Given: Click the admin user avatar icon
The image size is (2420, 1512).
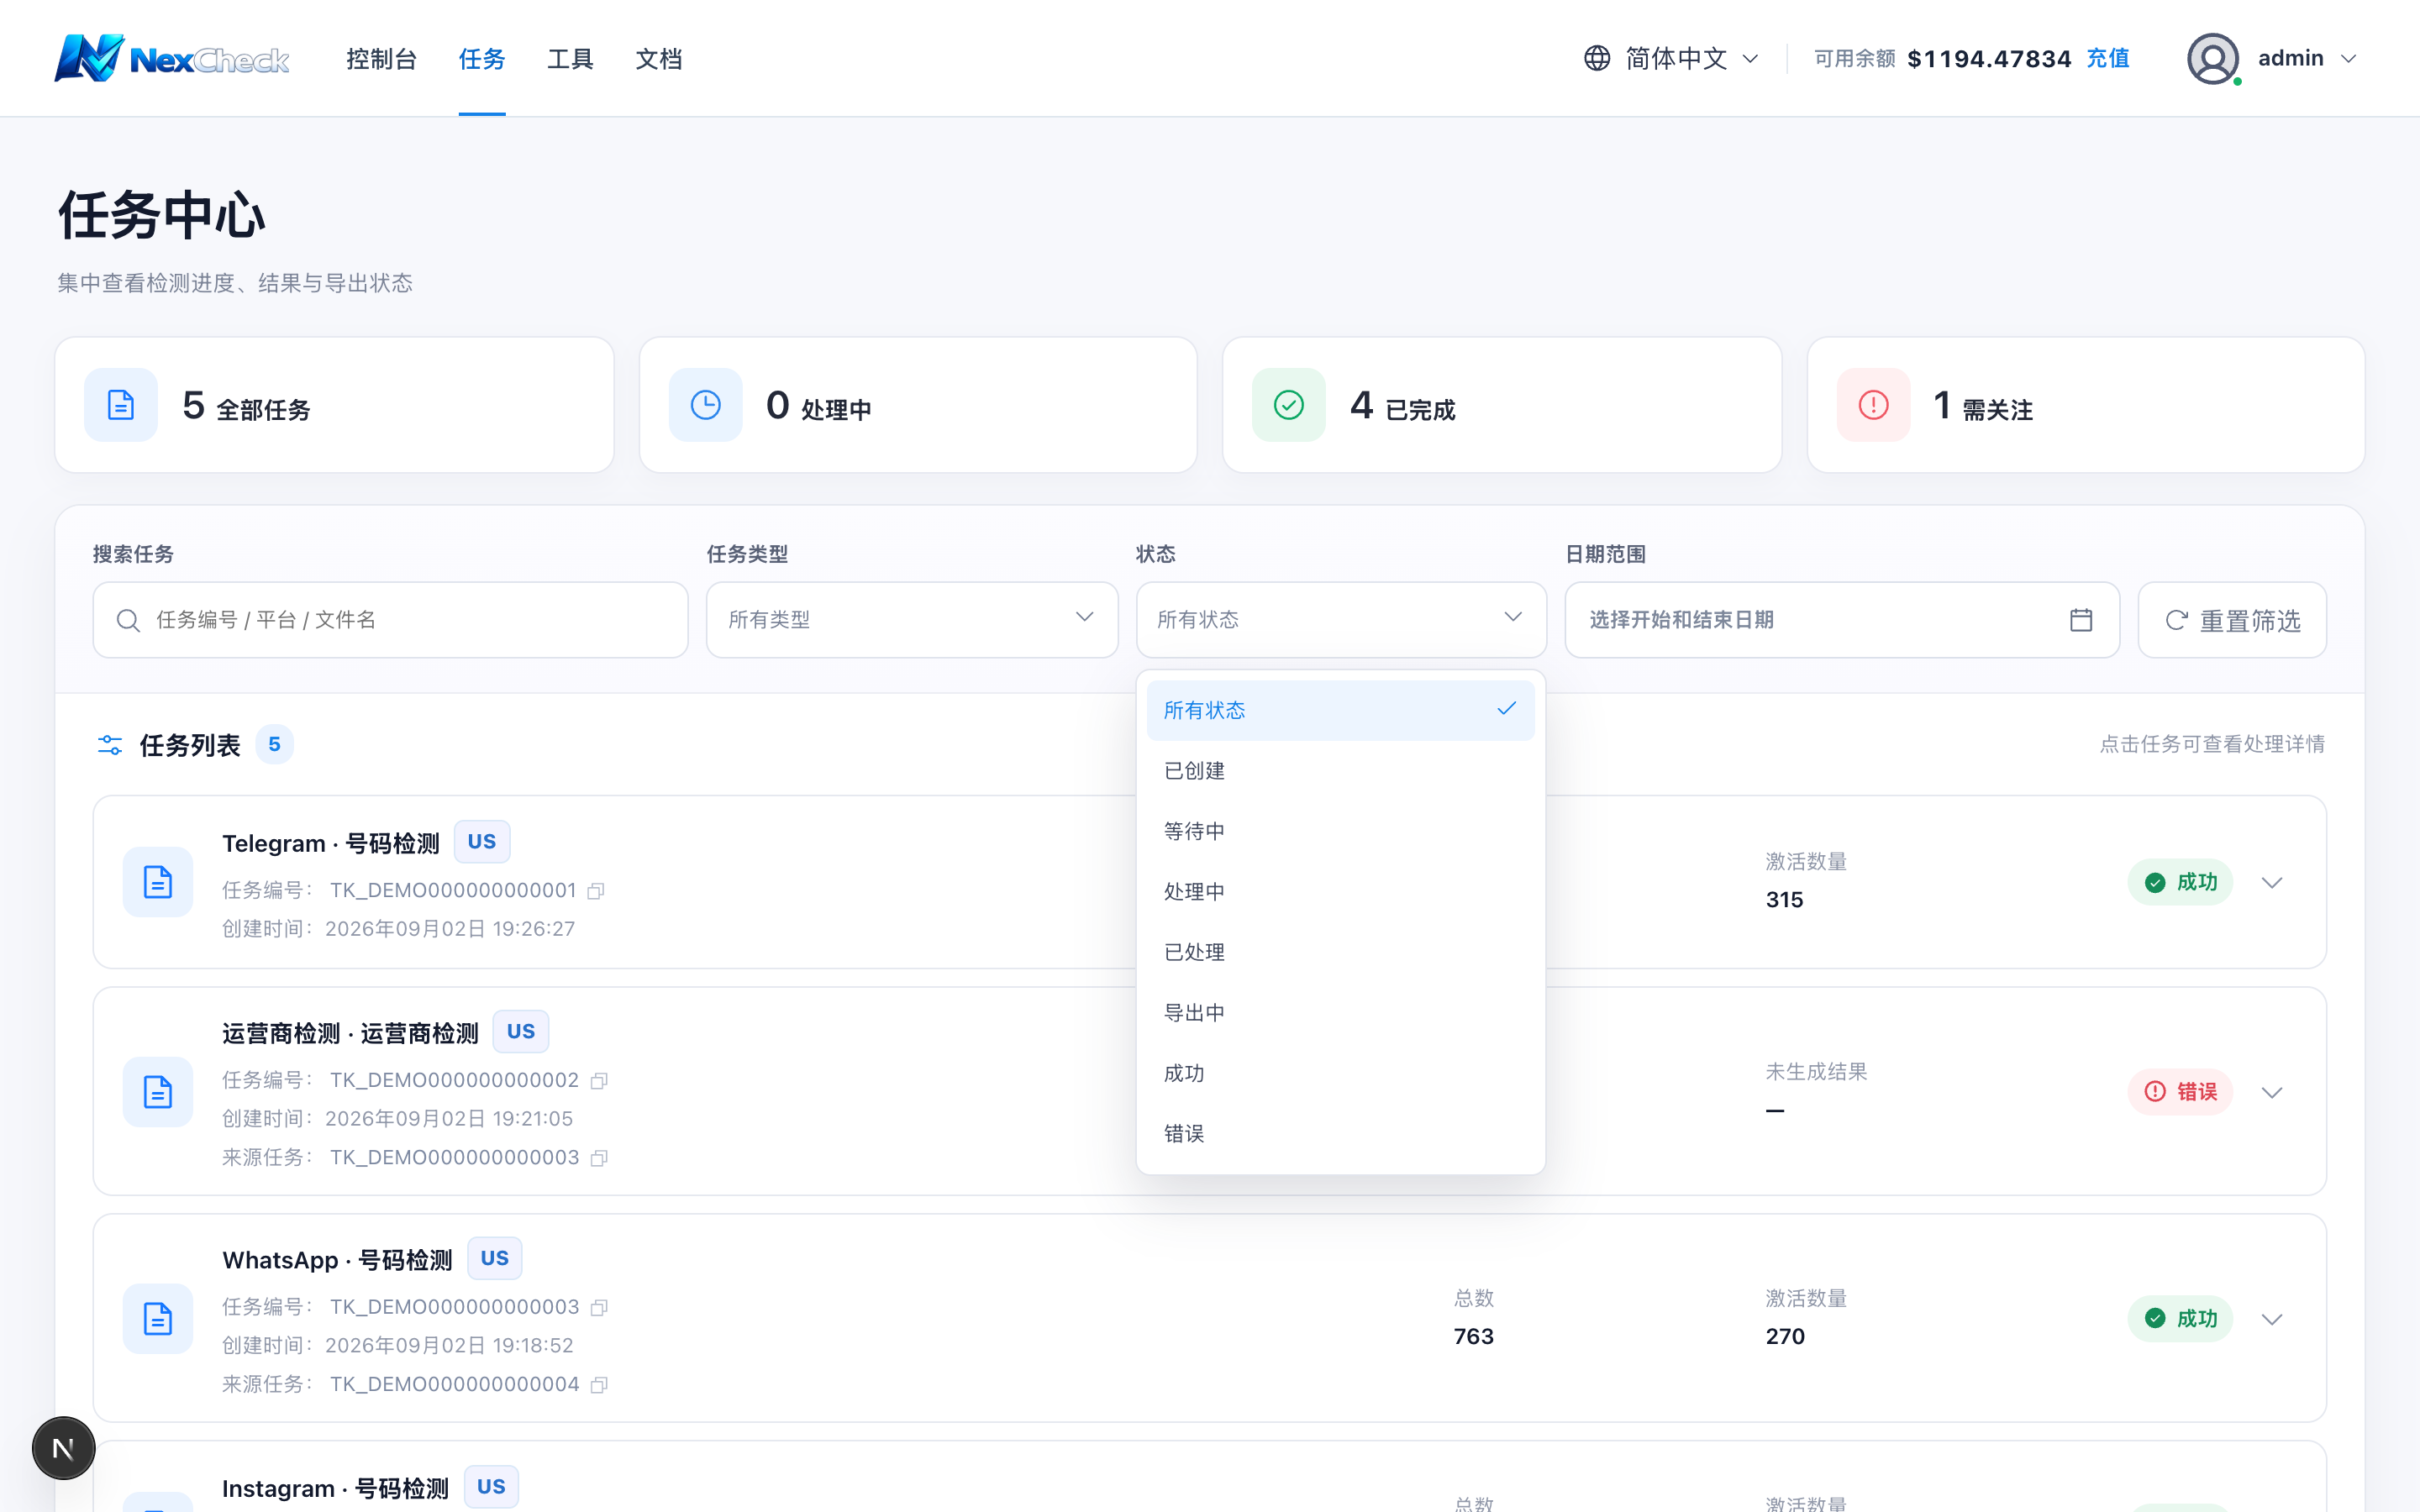Looking at the screenshot, I should [2212, 58].
